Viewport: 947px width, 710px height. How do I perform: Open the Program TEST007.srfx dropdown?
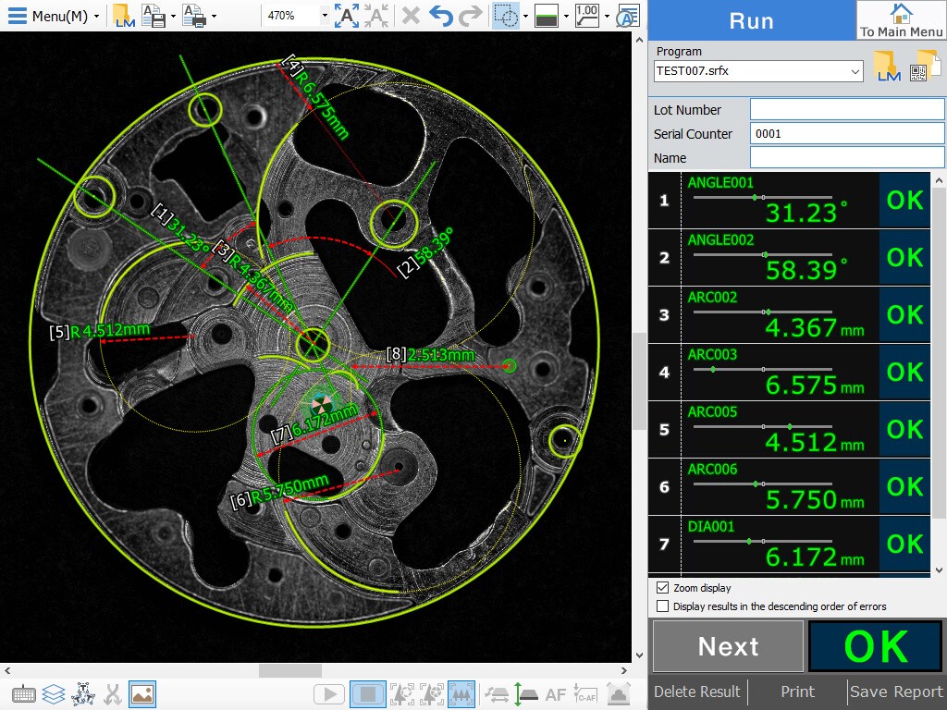point(855,71)
